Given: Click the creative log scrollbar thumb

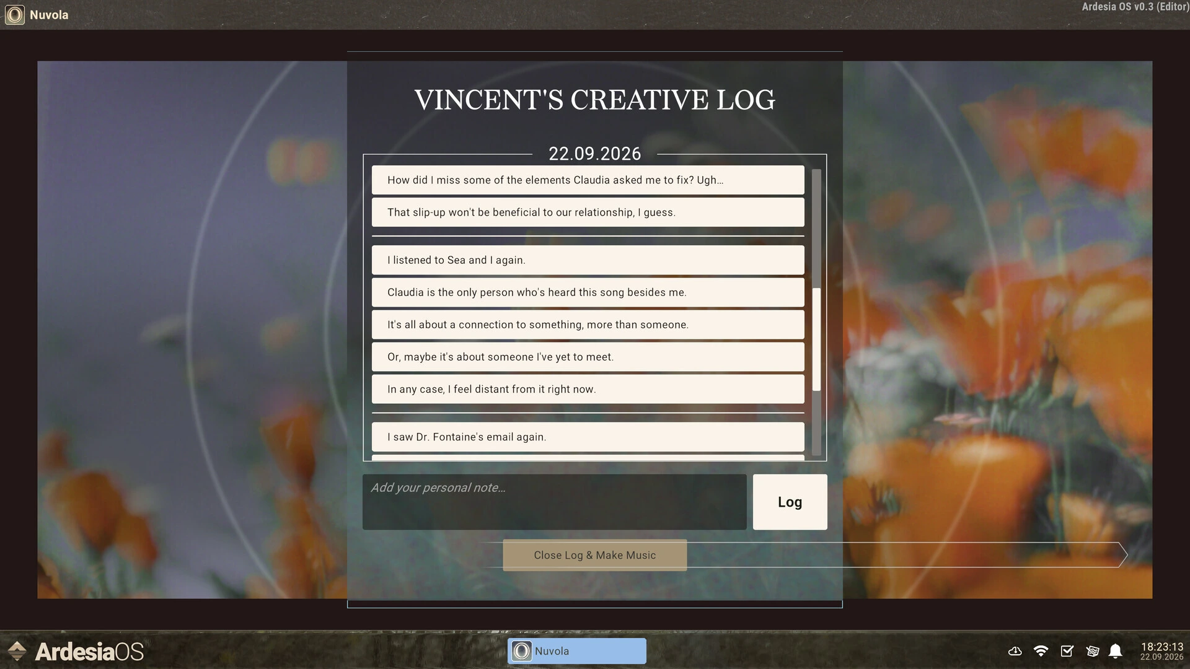Looking at the screenshot, I should click(816, 339).
